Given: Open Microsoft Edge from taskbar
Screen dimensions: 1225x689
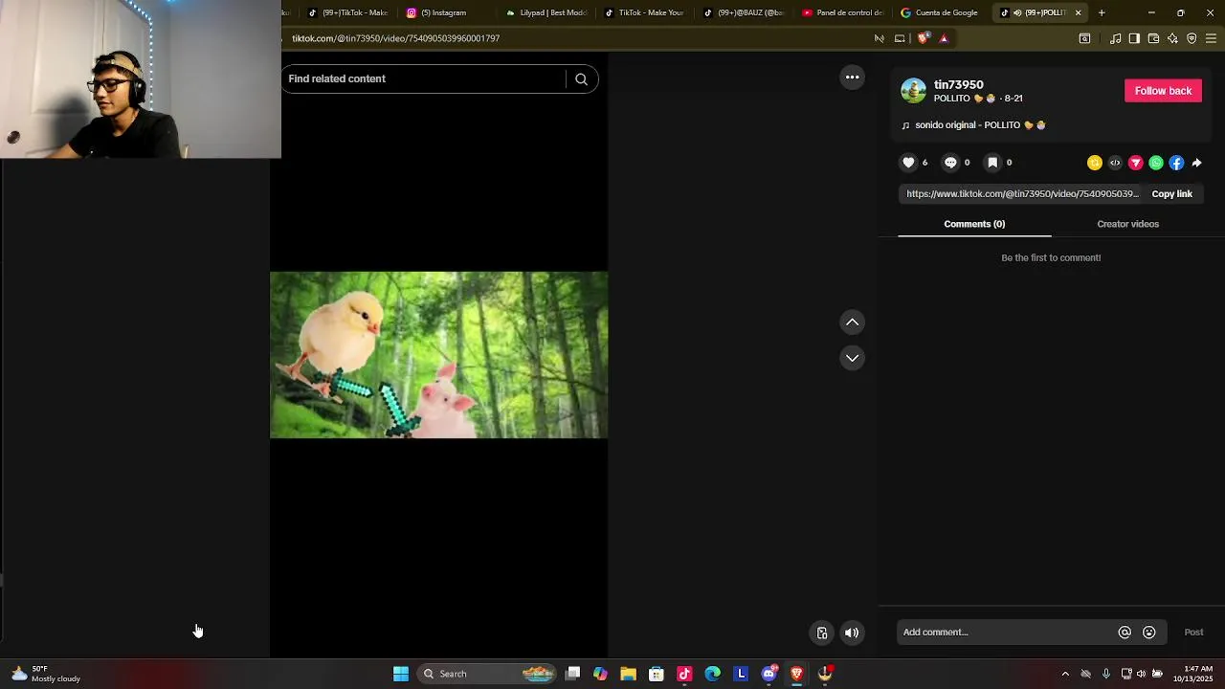Looking at the screenshot, I should pyautogui.click(x=713, y=674).
